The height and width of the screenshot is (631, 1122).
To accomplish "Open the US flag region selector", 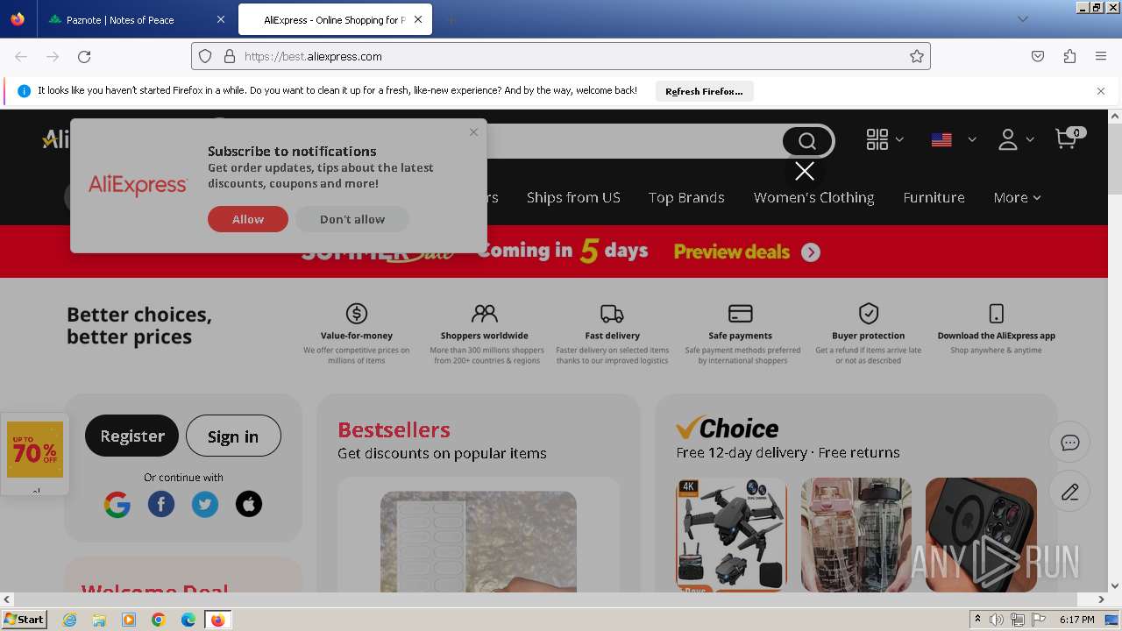I will pyautogui.click(x=941, y=139).
